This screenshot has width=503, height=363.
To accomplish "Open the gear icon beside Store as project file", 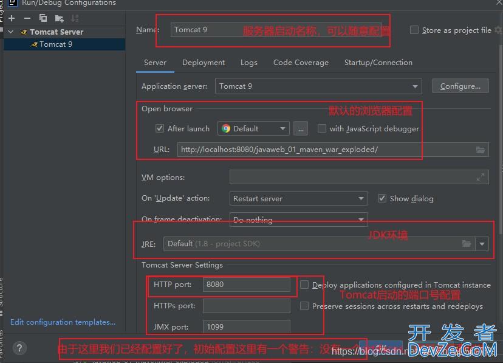I will tap(498, 30).
